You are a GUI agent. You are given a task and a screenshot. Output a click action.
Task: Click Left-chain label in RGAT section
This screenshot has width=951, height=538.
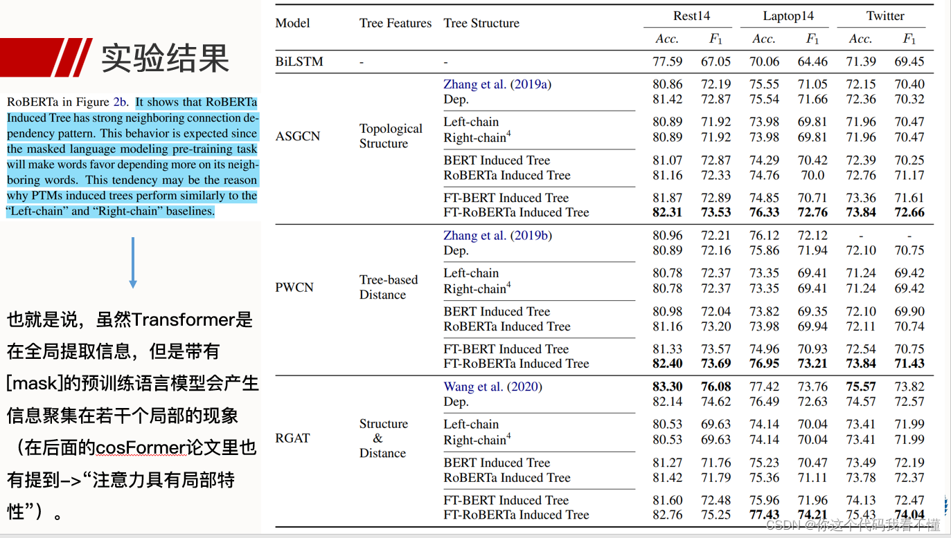471,425
